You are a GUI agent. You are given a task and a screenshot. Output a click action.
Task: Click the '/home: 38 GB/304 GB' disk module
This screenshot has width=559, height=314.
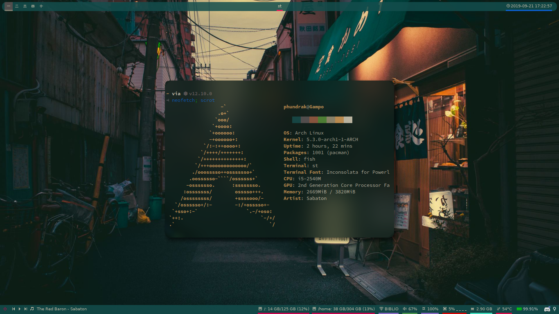tap(343, 309)
